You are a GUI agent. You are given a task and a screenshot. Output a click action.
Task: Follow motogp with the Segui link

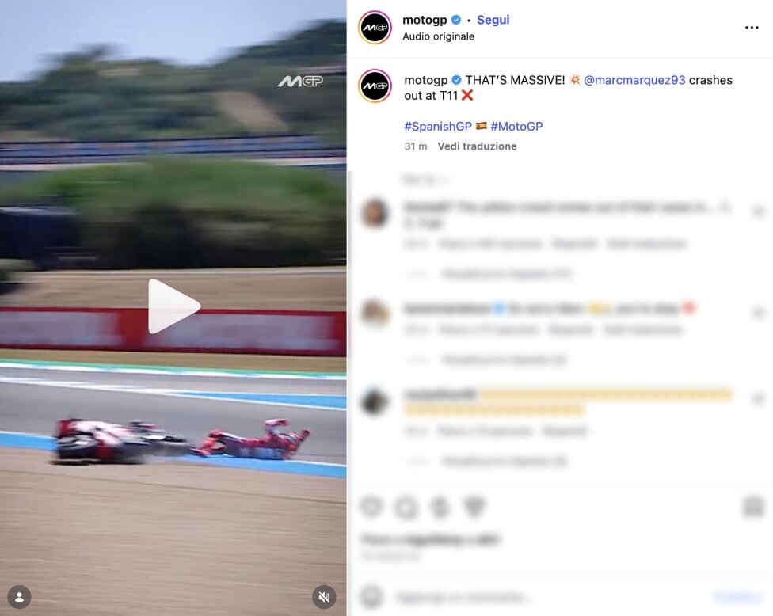(493, 20)
